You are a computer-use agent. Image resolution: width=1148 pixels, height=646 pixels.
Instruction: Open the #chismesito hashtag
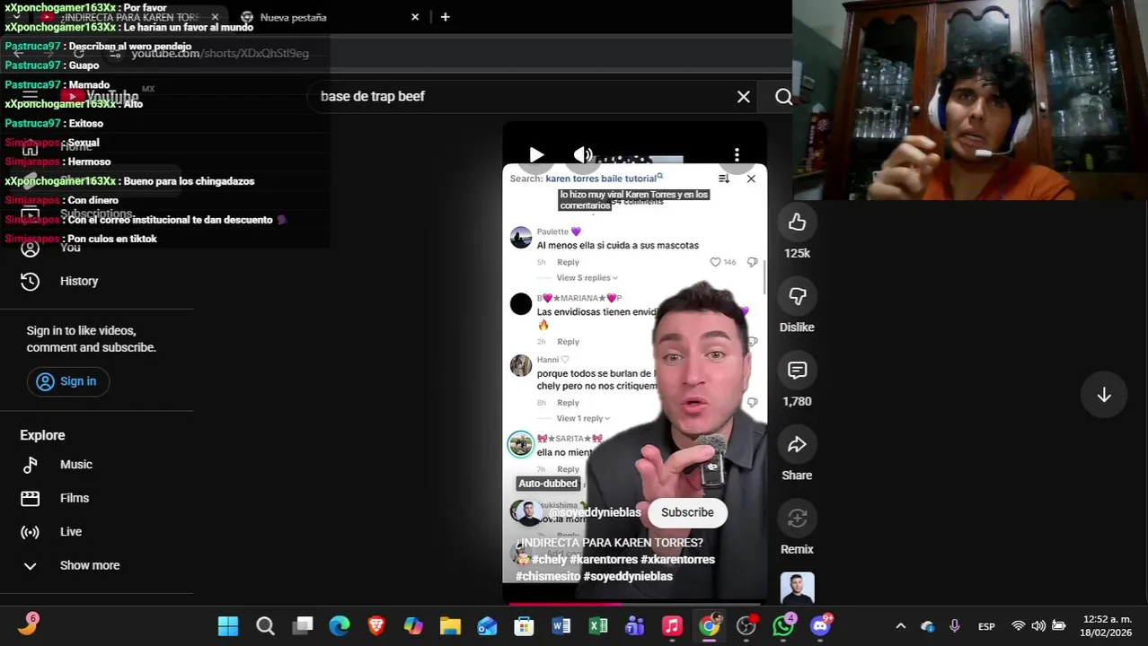click(x=548, y=576)
